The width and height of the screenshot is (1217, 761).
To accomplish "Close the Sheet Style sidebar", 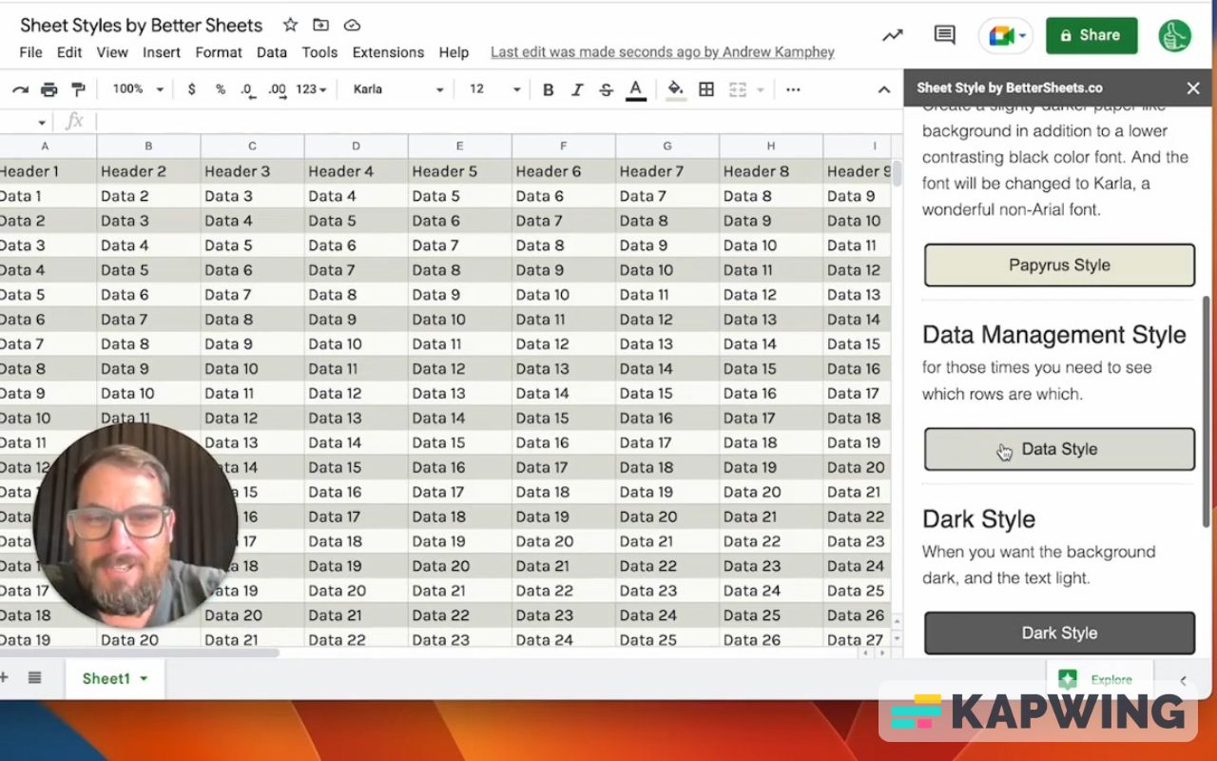I will tap(1193, 88).
